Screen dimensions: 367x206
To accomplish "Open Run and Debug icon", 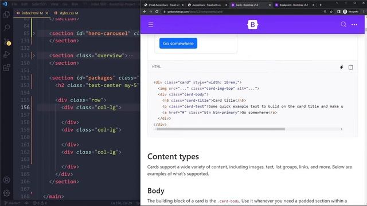I will 6,54.
